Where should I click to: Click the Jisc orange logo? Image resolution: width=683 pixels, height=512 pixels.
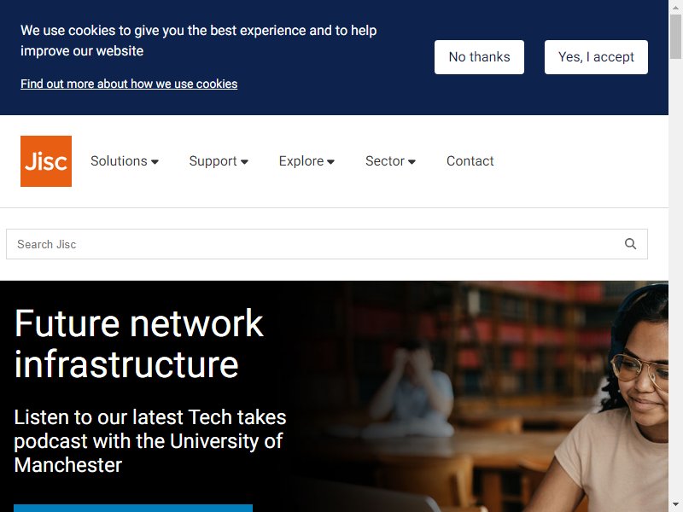pyautogui.click(x=46, y=161)
